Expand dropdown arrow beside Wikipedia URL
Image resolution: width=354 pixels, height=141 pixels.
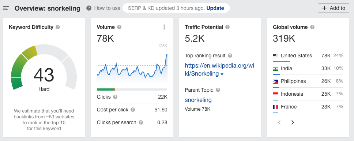[x=222, y=74]
